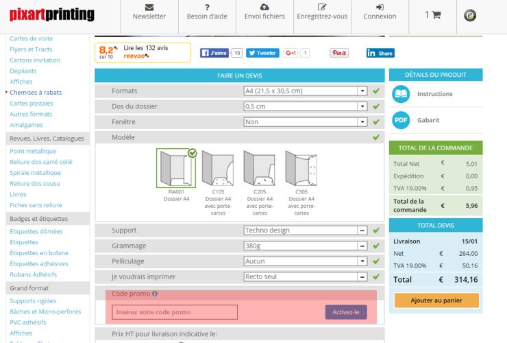This screenshot has height=343, width=507.
Task: Click the Enregistrez-vous edit icon
Action: (x=322, y=7)
